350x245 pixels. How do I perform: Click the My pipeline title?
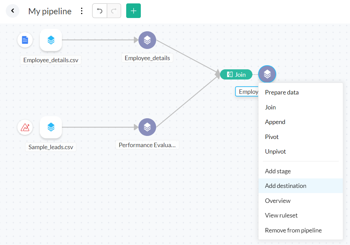(50, 11)
